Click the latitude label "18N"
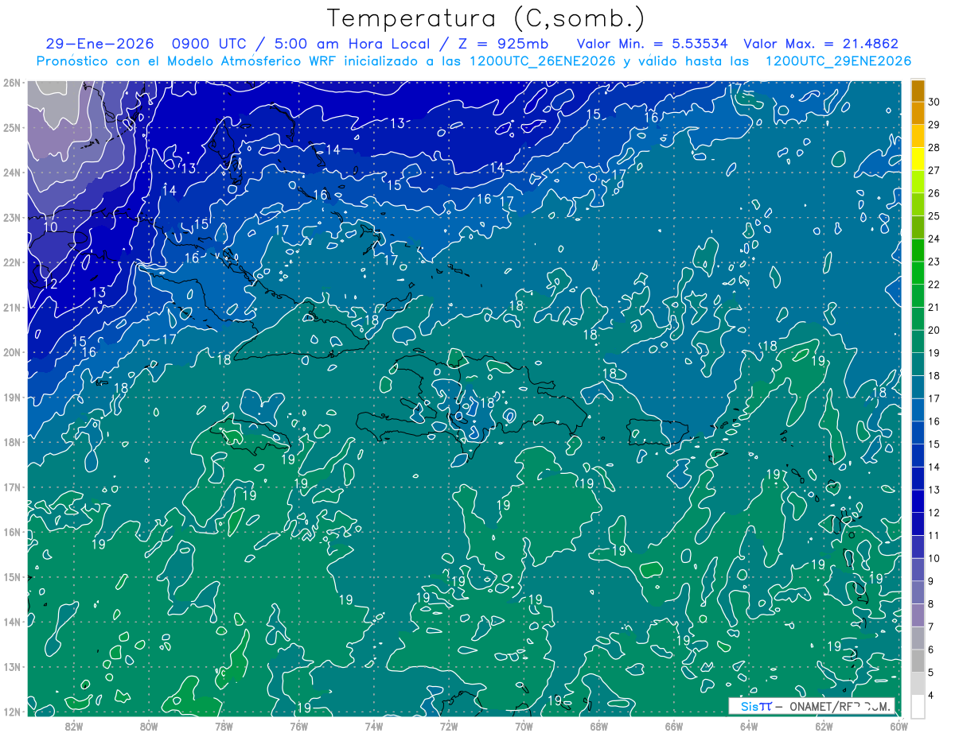 (11, 442)
